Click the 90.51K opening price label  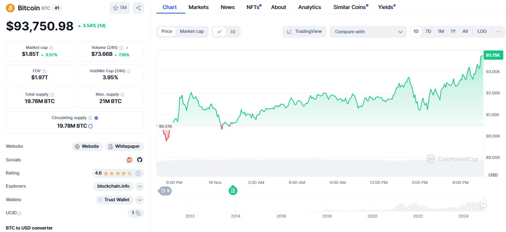click(x=165, y=126)
